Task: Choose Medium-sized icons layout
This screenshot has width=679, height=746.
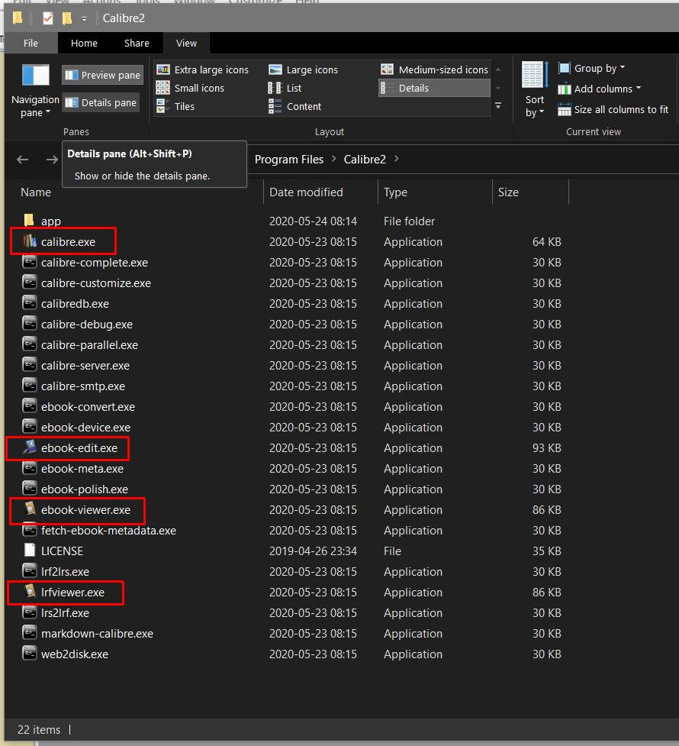Action: click(435, 69)
